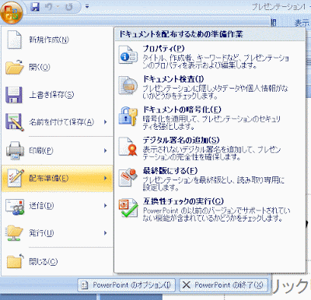The width and height of the screenshot is (311, 300).
Task: Select デジタル署名の追加(S) title text
Action: pyautogui.click(x=181, y=140)
